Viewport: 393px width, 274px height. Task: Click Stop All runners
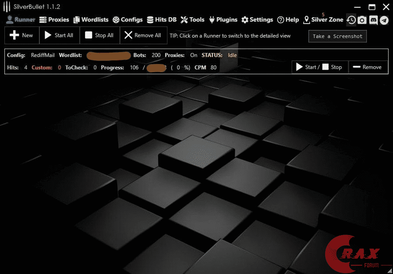100,35
